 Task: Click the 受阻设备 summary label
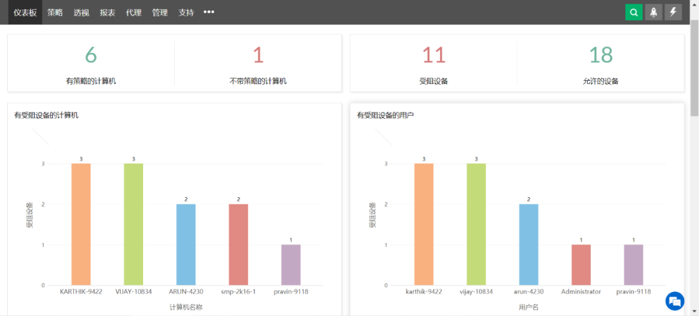pos(434,81)
